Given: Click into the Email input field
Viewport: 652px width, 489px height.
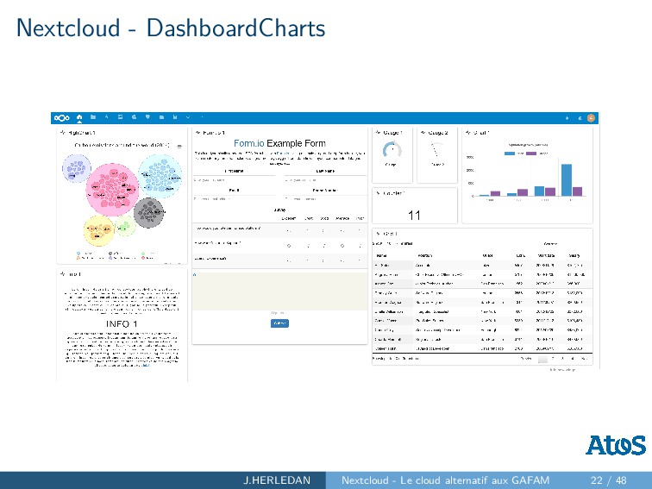Looking at the screenshot, I should (x=234, y=199).
